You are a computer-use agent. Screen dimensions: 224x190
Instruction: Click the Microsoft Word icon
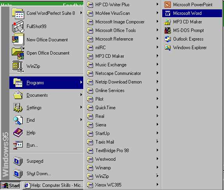(168, 13)
